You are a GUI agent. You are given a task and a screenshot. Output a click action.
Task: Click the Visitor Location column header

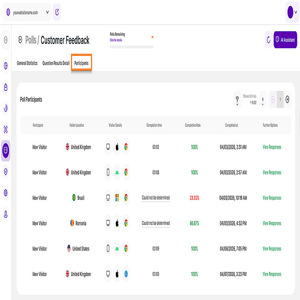77,125
